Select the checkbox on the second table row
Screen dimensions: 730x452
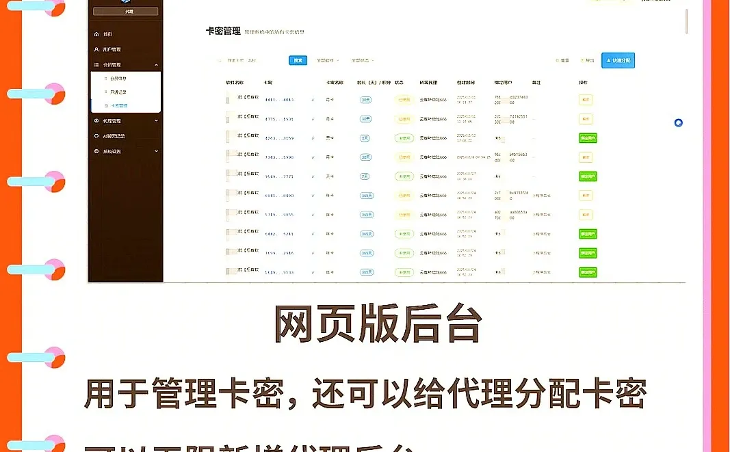pos(226,118)
